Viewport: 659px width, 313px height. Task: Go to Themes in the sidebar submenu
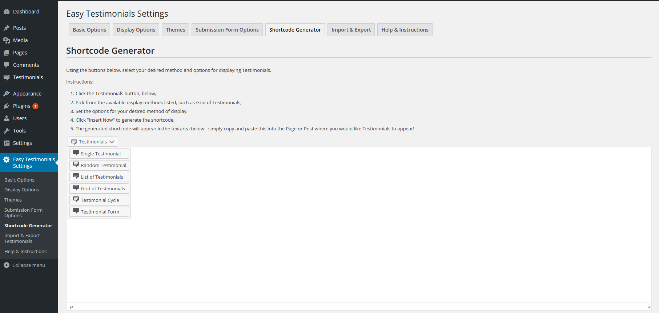tap(13, 200)
